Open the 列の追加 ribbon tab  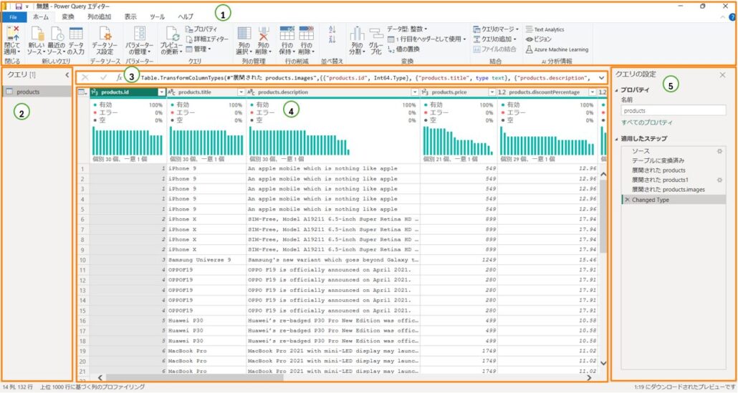(99, 16)
